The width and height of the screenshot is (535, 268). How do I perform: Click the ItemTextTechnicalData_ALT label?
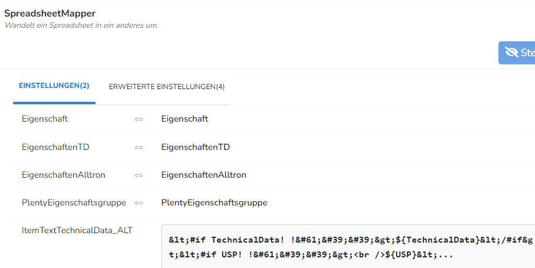tap(77, 230)
